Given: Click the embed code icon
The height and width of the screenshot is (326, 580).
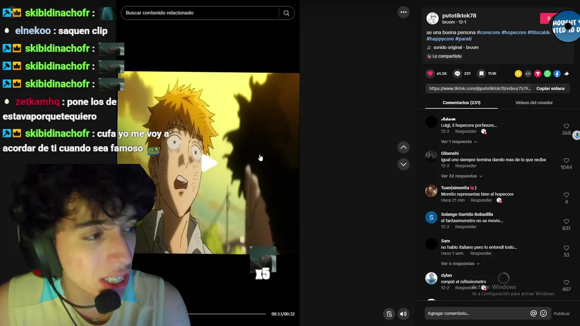Looking at the screenshot, I should pos(528,74).
